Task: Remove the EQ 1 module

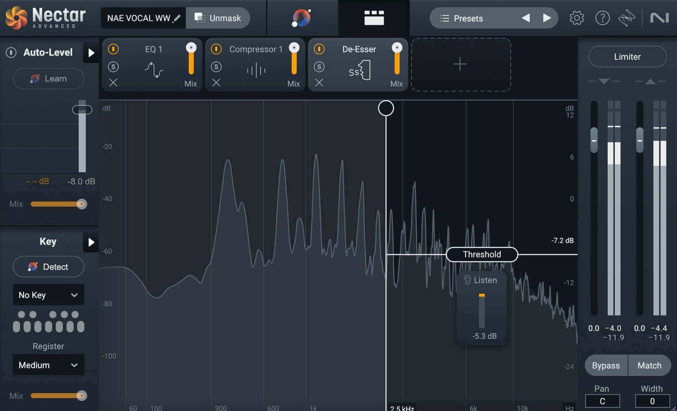Action: 113,83
